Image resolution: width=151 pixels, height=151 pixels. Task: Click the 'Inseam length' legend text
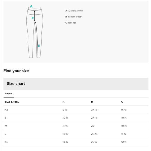pyautogui.click(x=75, y=17)
